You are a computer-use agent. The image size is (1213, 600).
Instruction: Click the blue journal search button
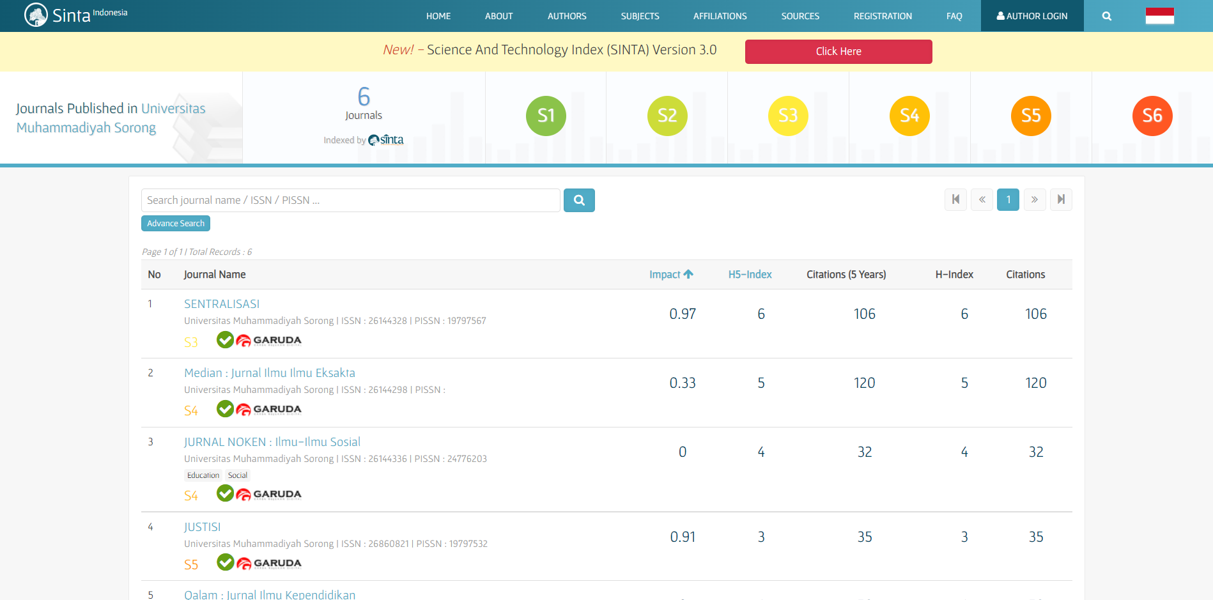(x=578, y=200)
